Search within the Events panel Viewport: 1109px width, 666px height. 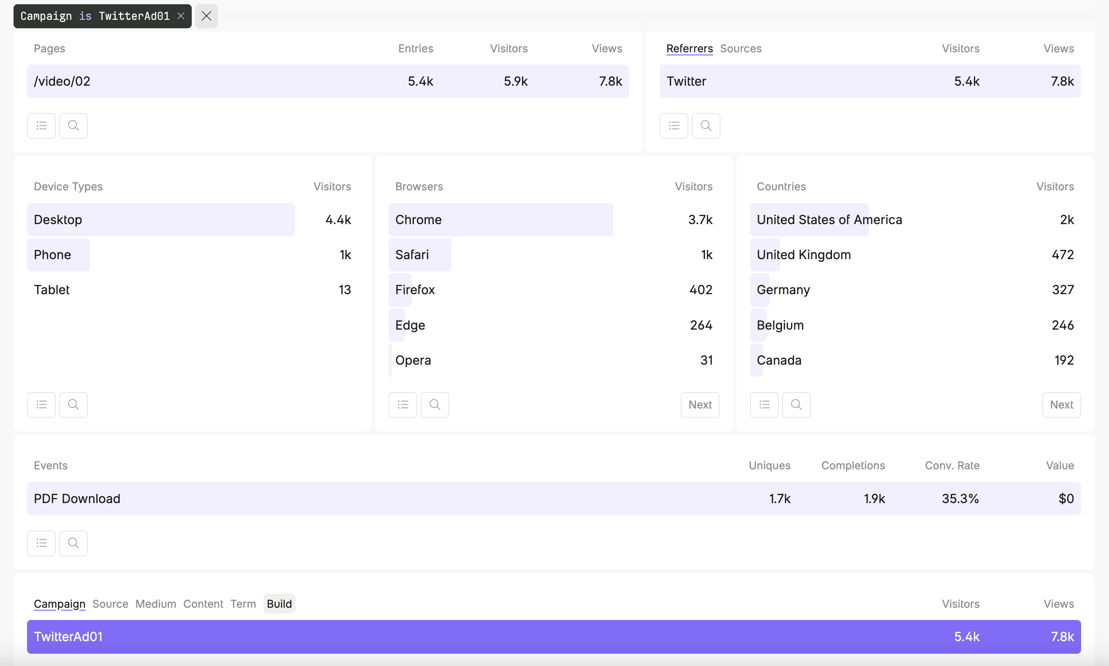pos(73,543)
